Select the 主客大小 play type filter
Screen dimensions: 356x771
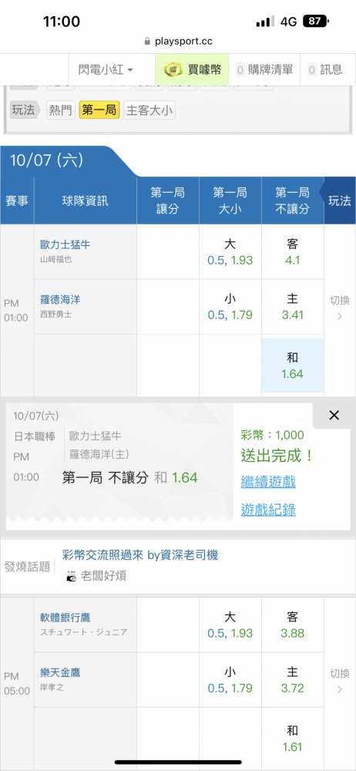click(x=149, y=110)
